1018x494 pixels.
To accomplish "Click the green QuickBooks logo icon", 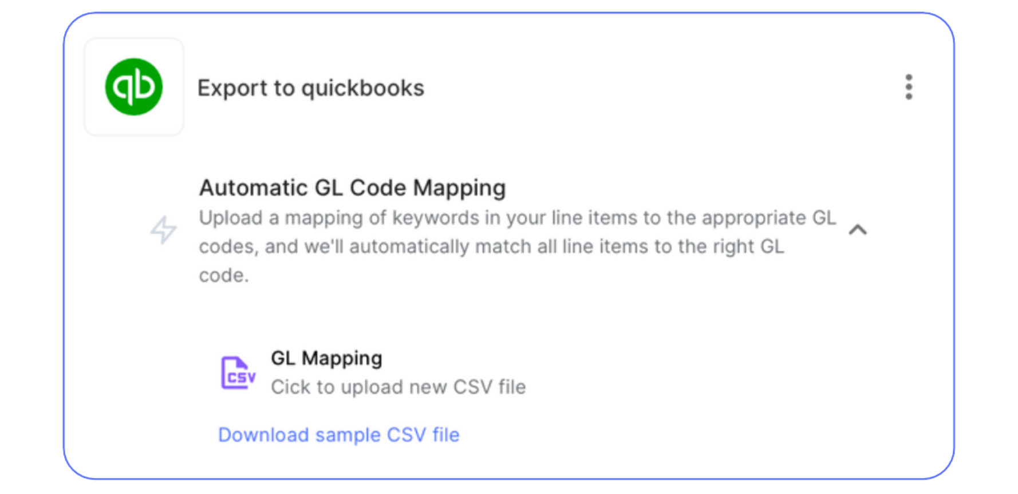I will pos(134,87).
